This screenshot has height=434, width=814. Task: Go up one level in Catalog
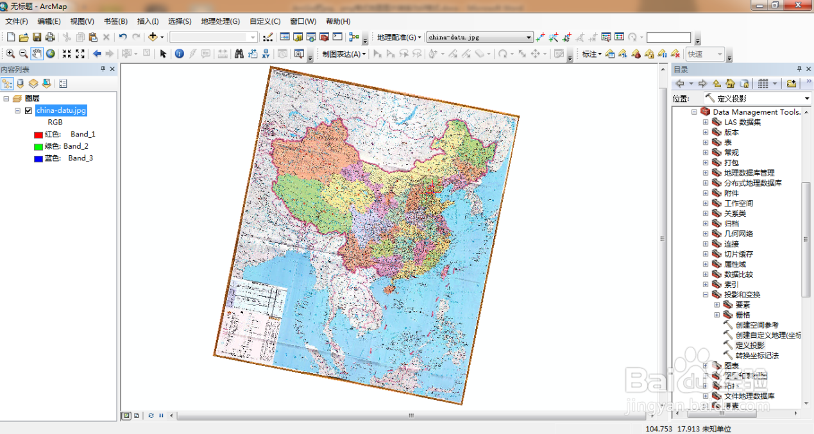pyautogui.click(x=716, y=83)
